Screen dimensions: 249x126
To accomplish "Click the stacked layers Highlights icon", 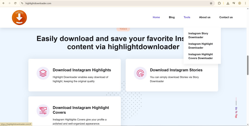I will (x=43, y=73).
